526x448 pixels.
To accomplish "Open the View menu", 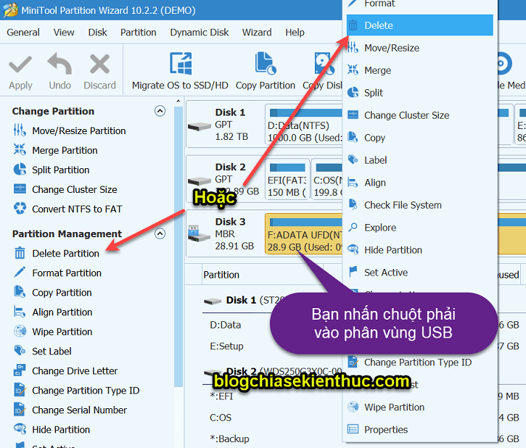I will 64,33.
